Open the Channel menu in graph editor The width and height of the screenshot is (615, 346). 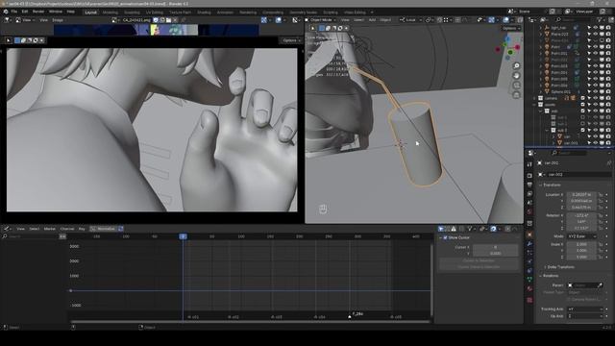tap(67, 229)
